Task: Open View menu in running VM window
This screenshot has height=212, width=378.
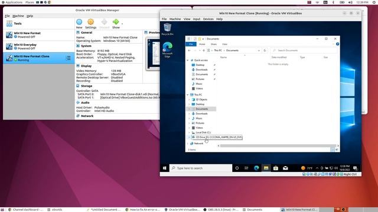Action: coord(187,19)
